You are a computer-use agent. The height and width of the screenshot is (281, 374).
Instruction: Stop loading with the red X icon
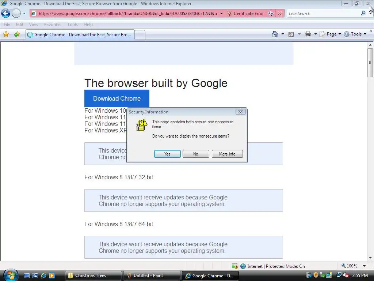pos(280,14)
